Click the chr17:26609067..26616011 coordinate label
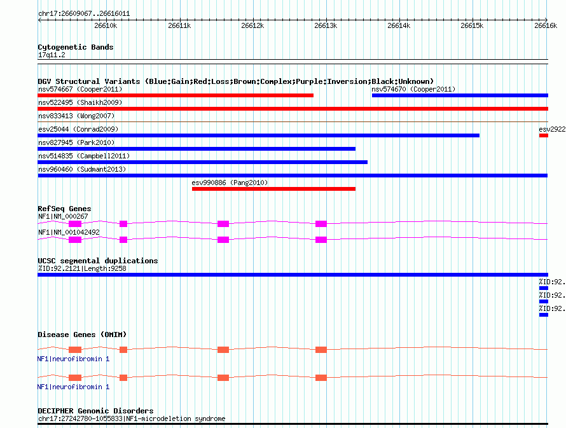 (x=84, y=13)
